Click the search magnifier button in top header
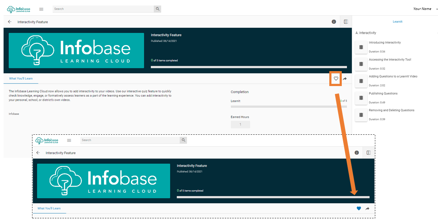The image size is (438, 219). click(157, 9)
